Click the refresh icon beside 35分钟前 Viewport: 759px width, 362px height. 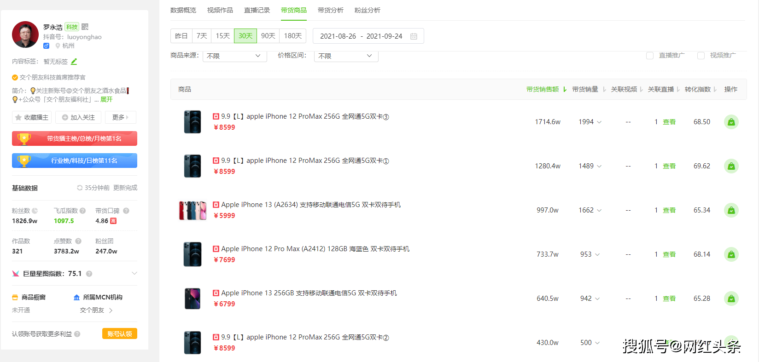coord(80,188)
